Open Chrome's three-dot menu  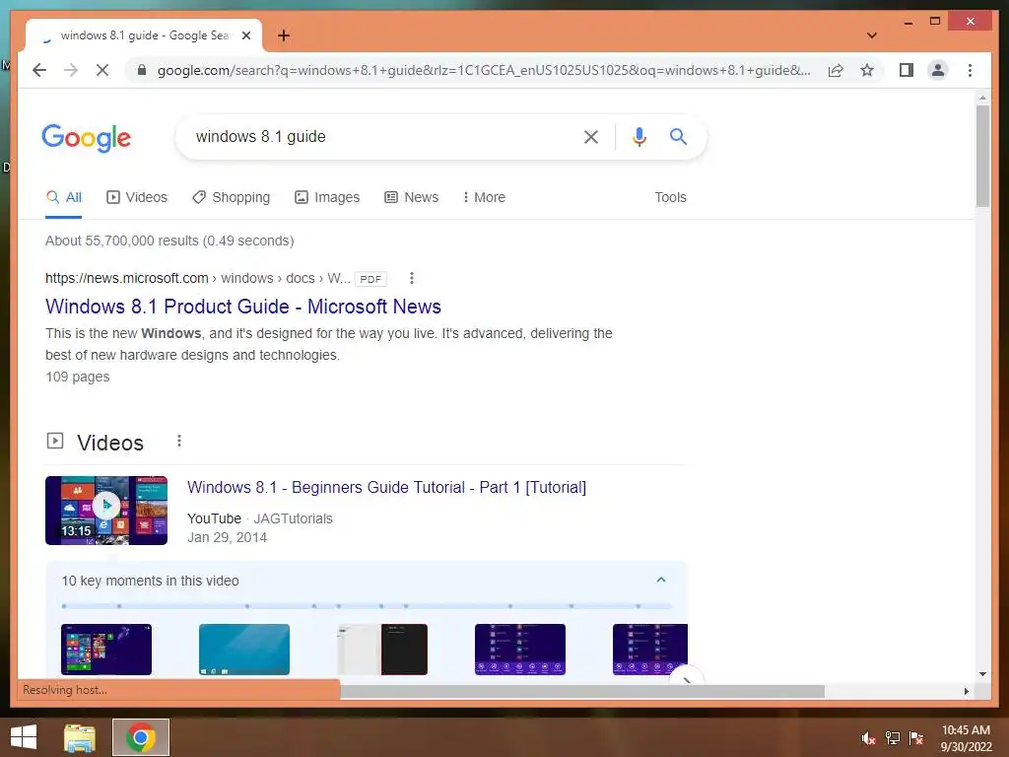(970, 70)
